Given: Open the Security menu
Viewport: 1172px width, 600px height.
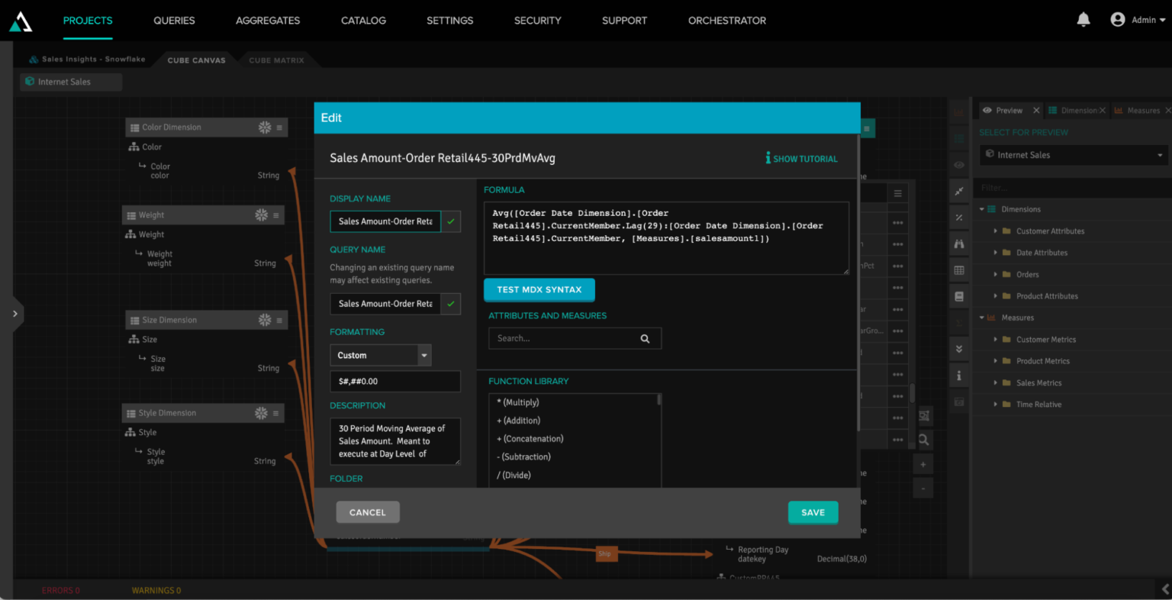Looking at the screenshot, I should (x=538, y=21).
